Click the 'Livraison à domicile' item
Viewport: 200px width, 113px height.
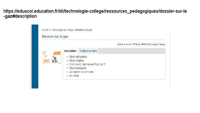click(x=81, y=72)
